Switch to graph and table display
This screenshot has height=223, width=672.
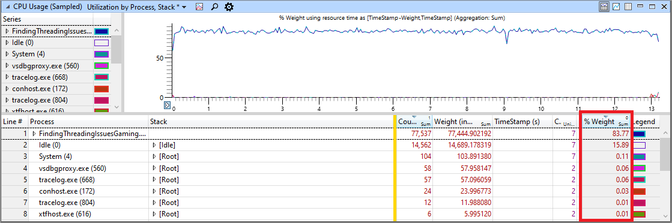pyautogui.click(x=604, y=7)
